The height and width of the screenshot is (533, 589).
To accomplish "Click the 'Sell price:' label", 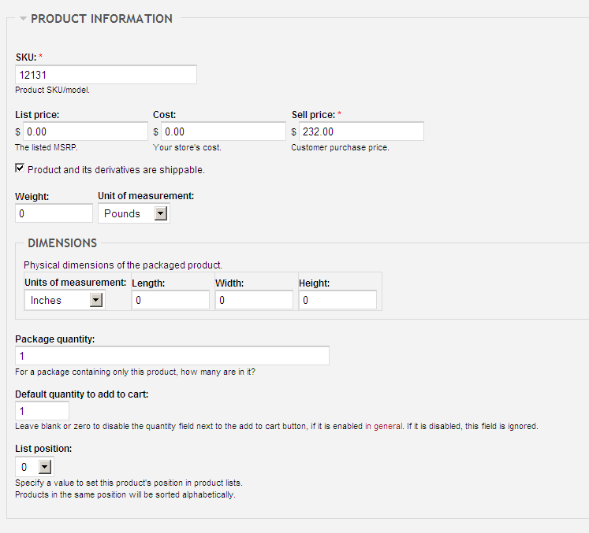I will [x=313, y=115].
